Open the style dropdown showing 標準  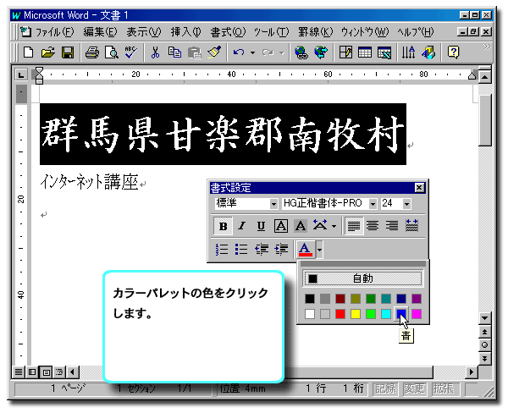click(x=273, y=204)
